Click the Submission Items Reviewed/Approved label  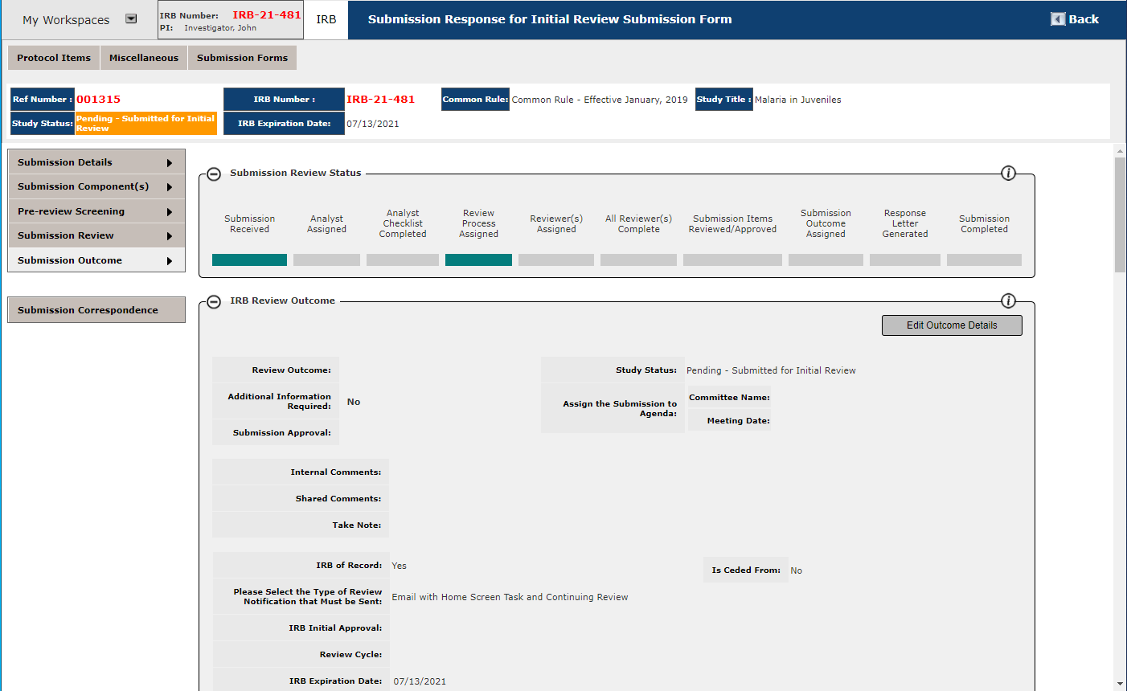tap(732, 224)
